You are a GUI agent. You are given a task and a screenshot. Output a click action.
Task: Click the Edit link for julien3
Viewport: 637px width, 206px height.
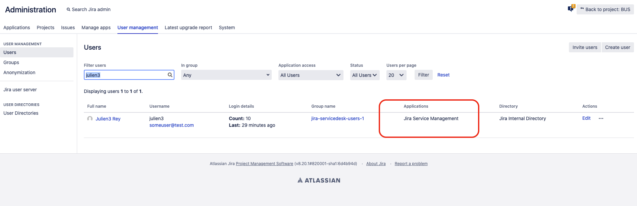586,118
